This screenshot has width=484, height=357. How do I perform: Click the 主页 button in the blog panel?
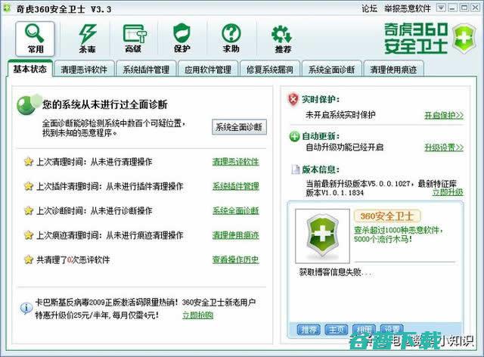(337, 330)
